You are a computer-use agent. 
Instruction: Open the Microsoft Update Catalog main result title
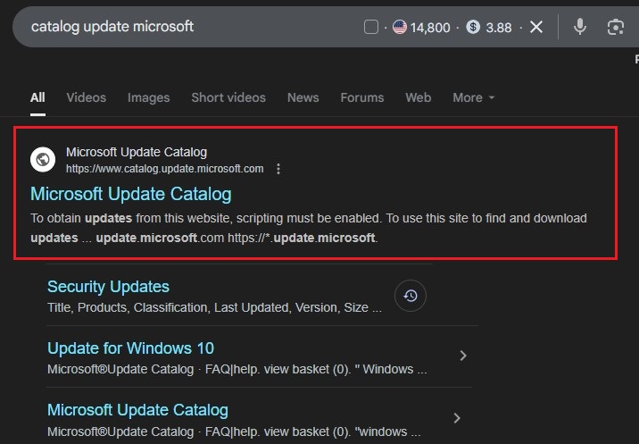pos(130,194)
